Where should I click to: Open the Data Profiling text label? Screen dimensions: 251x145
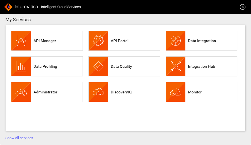[45, 66]
